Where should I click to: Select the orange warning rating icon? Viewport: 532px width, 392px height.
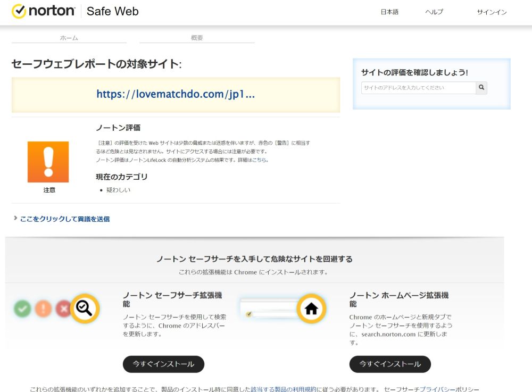[43, 308]
